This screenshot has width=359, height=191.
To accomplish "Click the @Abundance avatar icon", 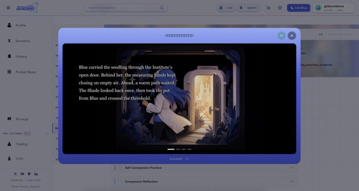I will [318, 8].
